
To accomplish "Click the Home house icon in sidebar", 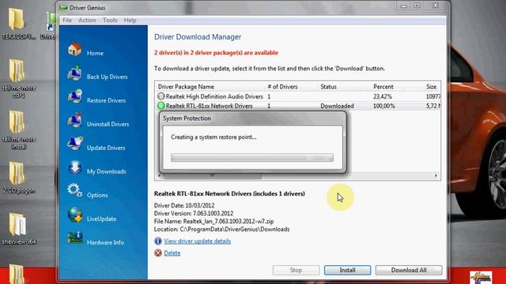I will (x=74, y=49).
